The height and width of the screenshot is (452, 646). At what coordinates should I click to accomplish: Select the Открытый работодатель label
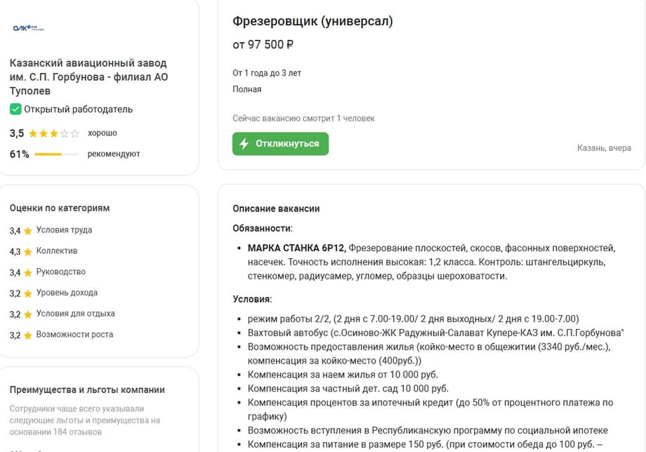point(78,109)
